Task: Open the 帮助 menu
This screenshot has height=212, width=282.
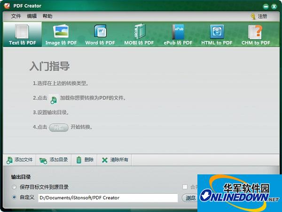Action: click(x=47, y=16)
